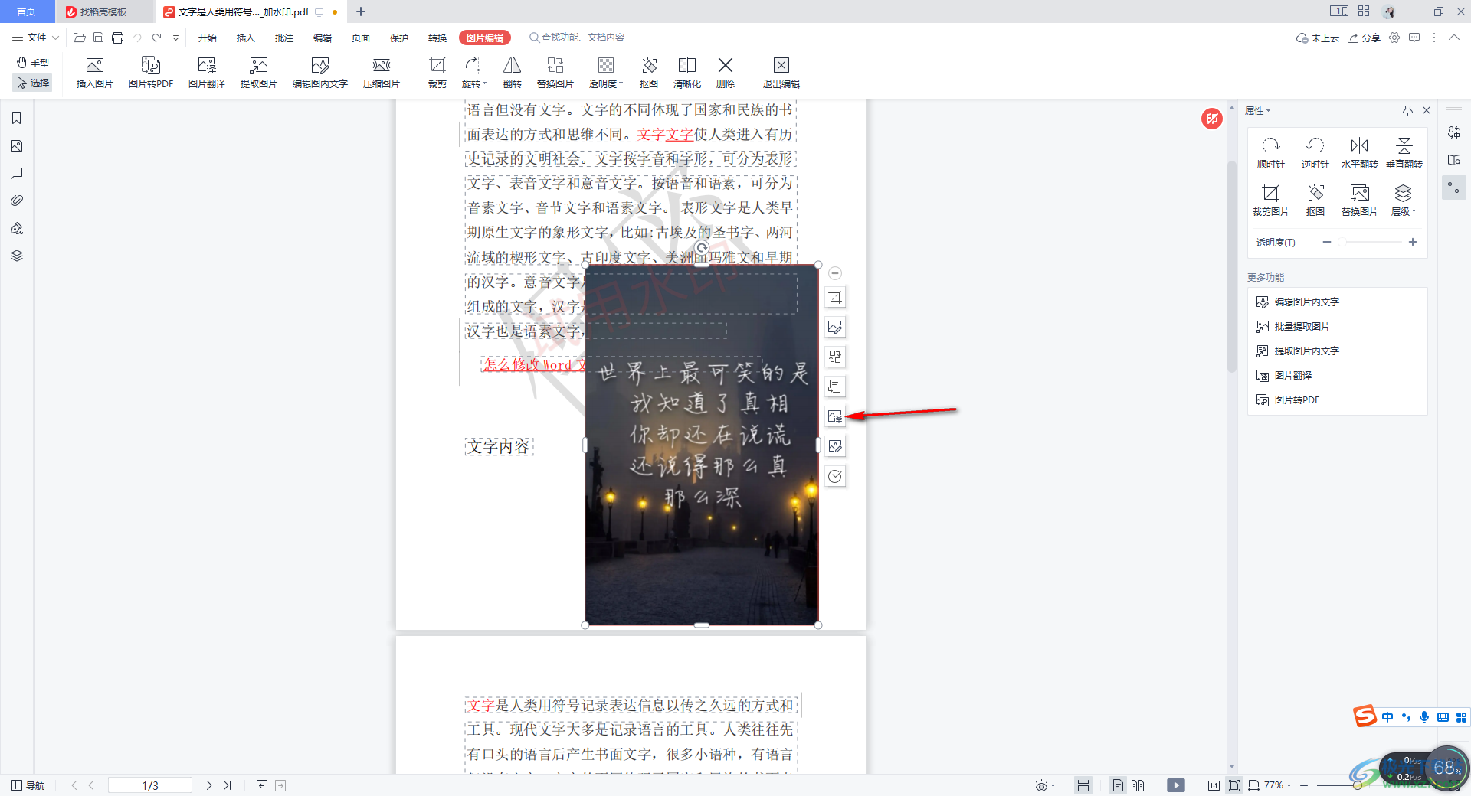1471x796 pixels.
Task: Collapse the ribbon with the chevron arrow
Action: click(x=1453, y=38)
